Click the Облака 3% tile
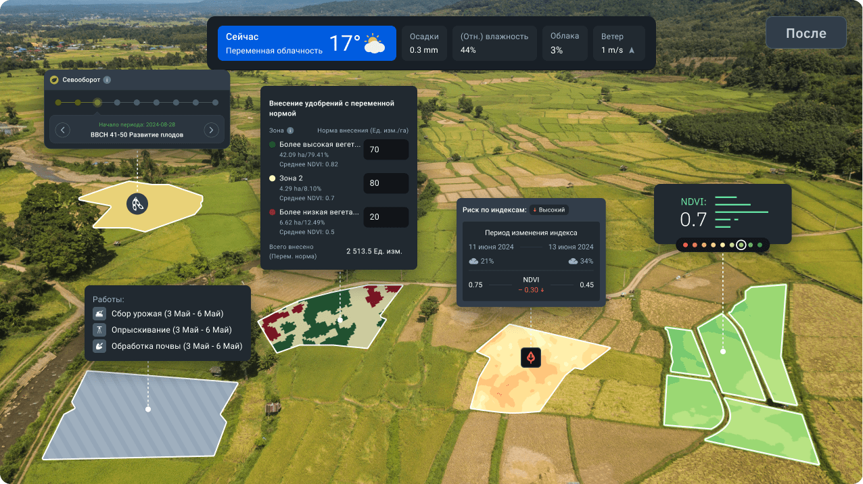 click(565, 43)
